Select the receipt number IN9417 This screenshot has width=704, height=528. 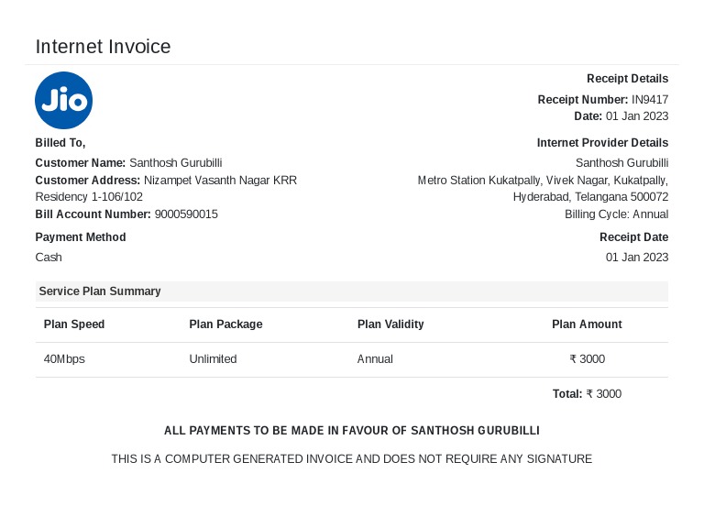coord(650,99)
